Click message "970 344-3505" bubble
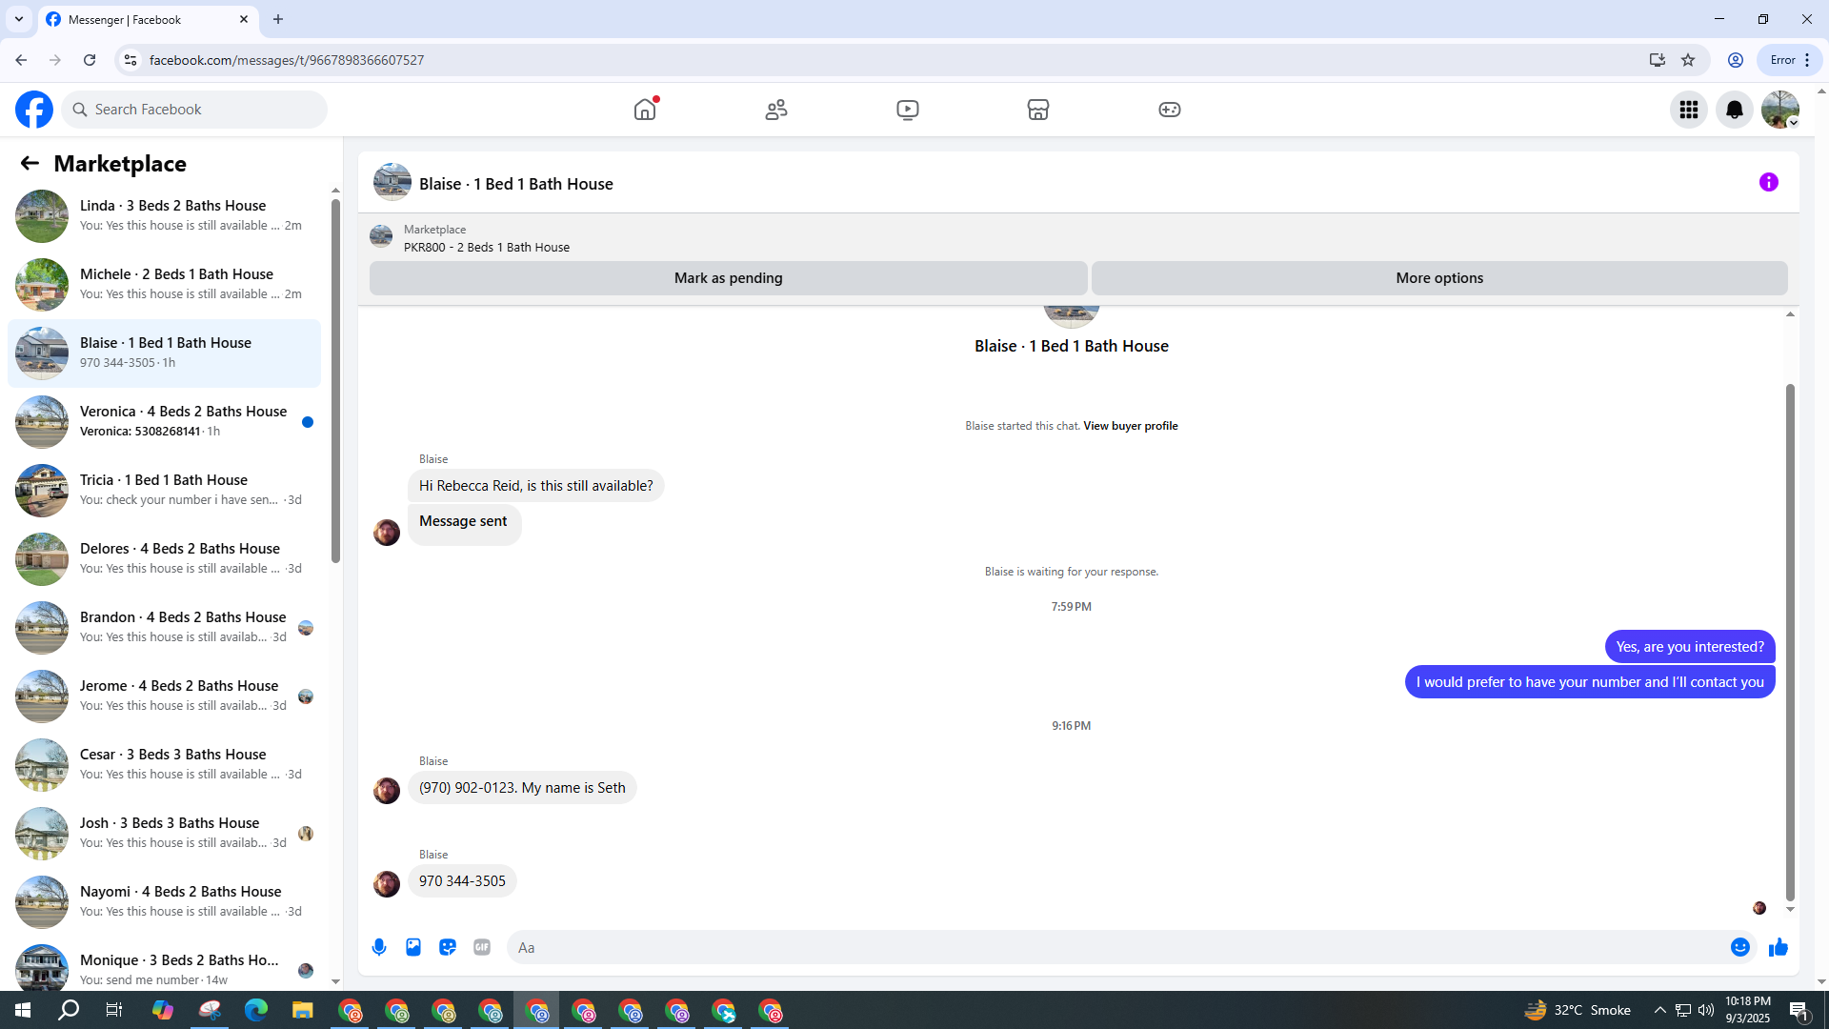The width and height of the screenshot is (1829, 1029). click(x=462, y=881)
